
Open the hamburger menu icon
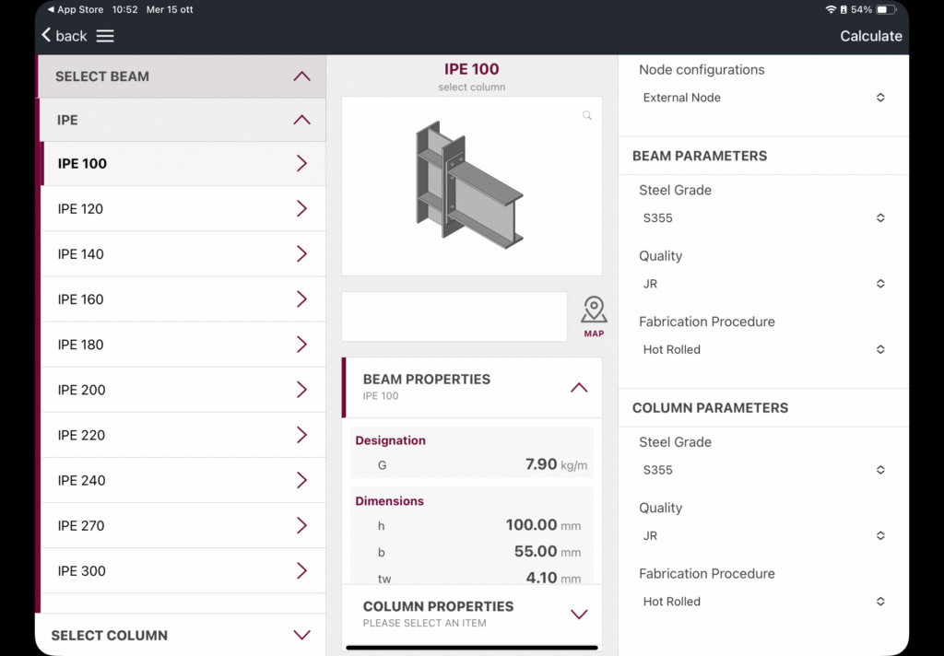(x=105, y=36)
